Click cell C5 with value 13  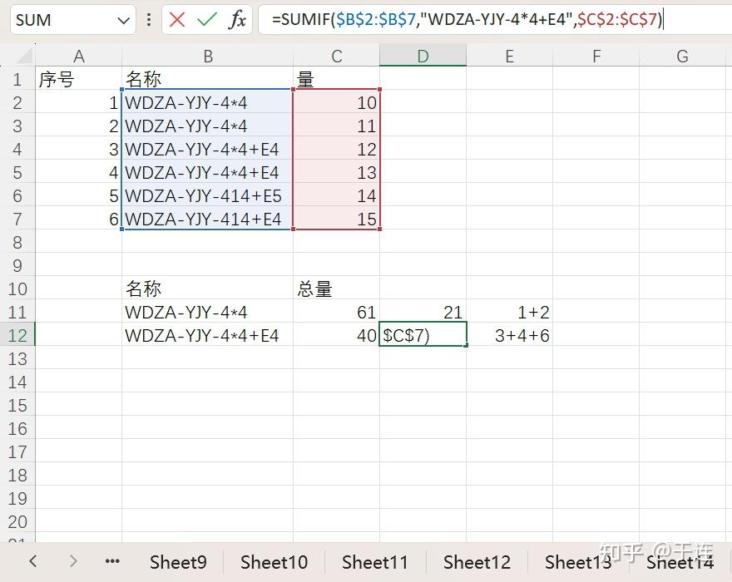click(336, 172)
